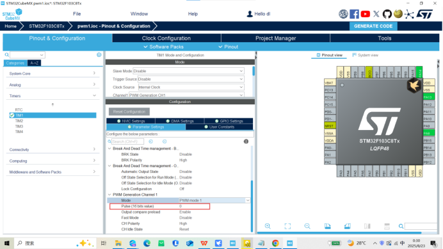443x249 pixels.
Task: Click the STM32F103C8Tx breadcrumb
Action: (47, 26)
